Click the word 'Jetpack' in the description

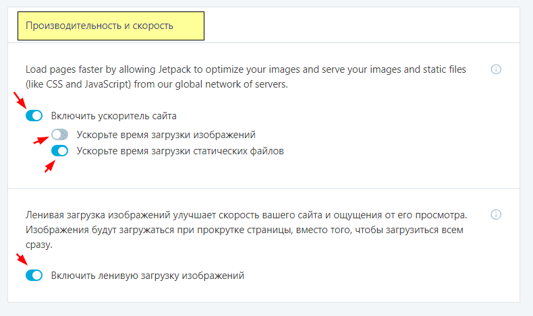click(x=174, y=69)
